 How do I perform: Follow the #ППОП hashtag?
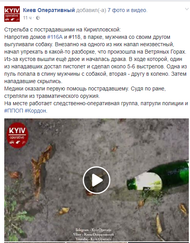point(14,111)
